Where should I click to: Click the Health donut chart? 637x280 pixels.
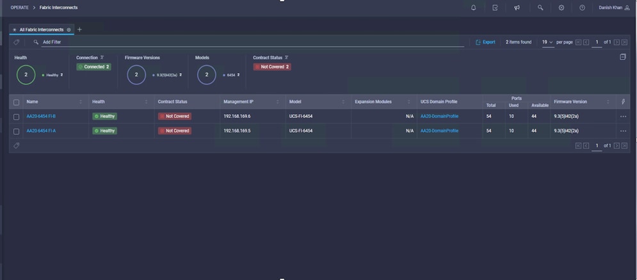pos(26,75)
